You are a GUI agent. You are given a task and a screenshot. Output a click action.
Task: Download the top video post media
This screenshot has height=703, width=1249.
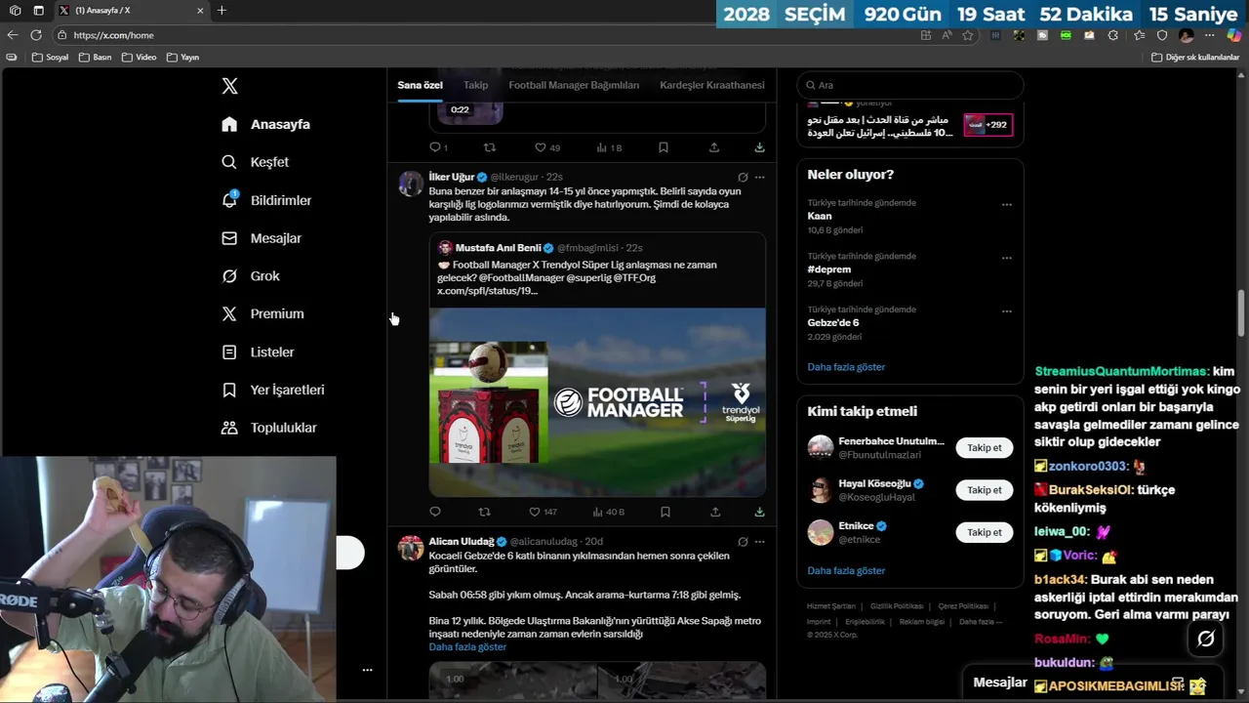759,147
